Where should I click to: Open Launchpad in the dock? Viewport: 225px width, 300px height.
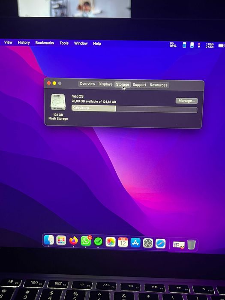pos(61,240)
